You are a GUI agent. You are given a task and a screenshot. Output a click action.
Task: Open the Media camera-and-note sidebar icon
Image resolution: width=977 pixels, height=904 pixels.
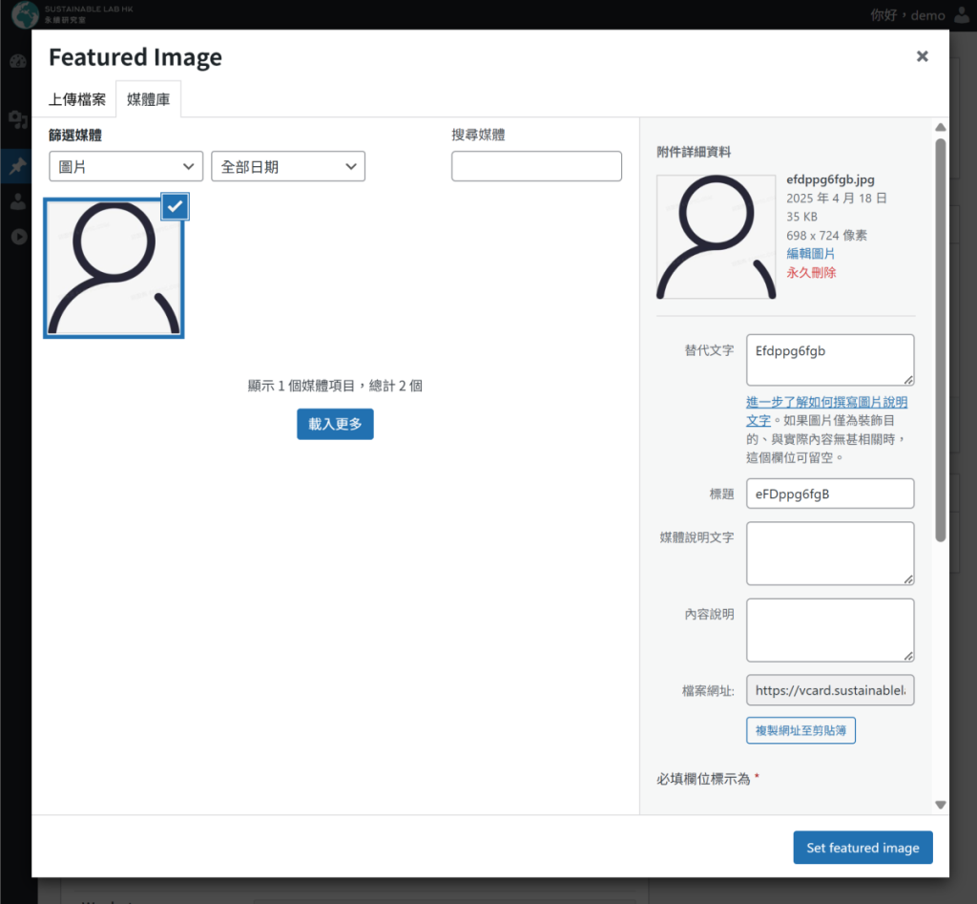[x=17, y=118]
